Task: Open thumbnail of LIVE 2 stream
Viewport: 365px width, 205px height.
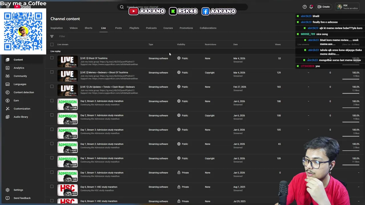Action: tap(67, 76)
